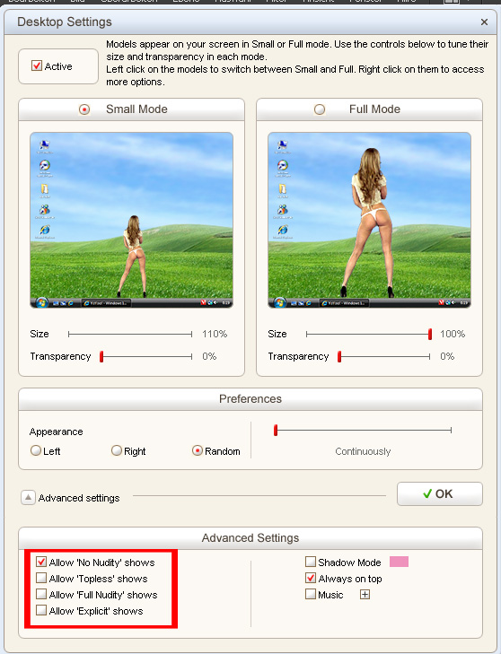Click the Continuously frequency slider handle
The width and height of the screenshot is (501, 654).
(x=276, y=430)
